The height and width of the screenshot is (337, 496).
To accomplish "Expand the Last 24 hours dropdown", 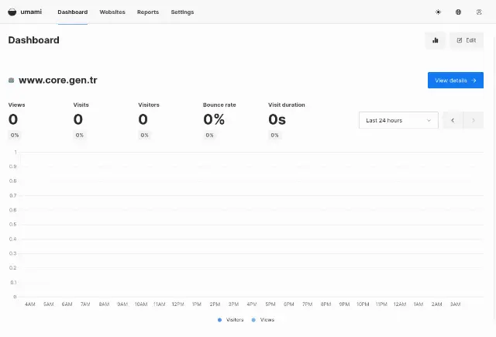I will tap(398, 120).
